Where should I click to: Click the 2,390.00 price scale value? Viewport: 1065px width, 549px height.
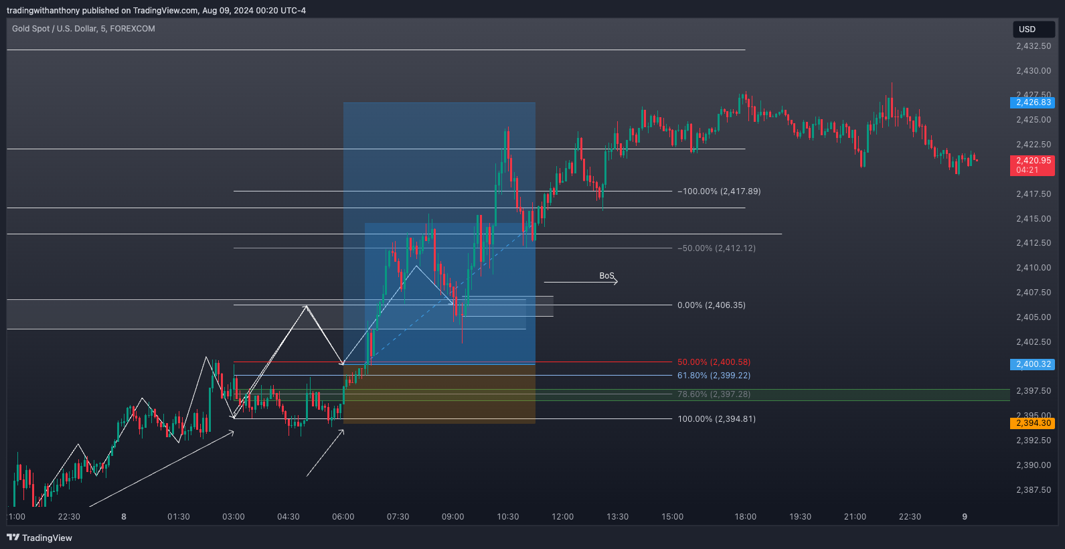1034,465
